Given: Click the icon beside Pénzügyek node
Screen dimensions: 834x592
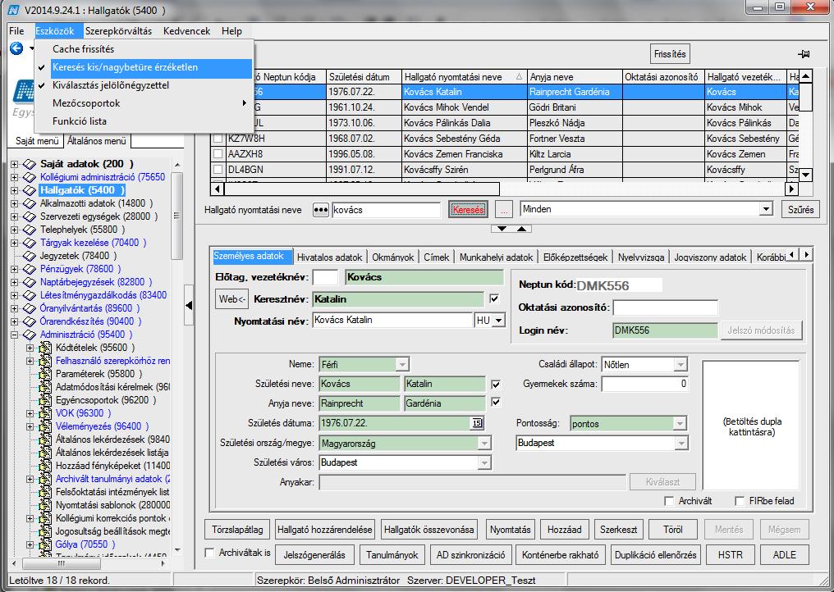Looking at the screenshot, I should (30, 270).
